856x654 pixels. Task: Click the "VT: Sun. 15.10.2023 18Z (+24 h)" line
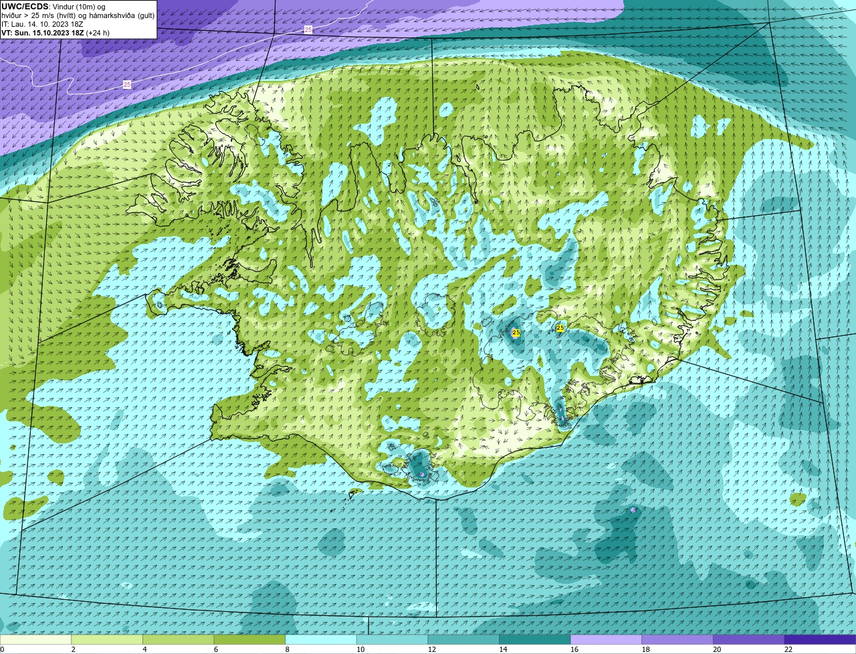point(56,33)
